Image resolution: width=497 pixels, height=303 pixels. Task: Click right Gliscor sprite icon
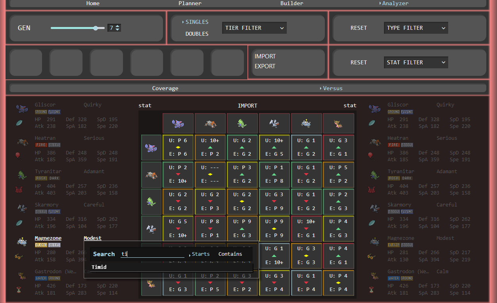(x=374, y=108)
